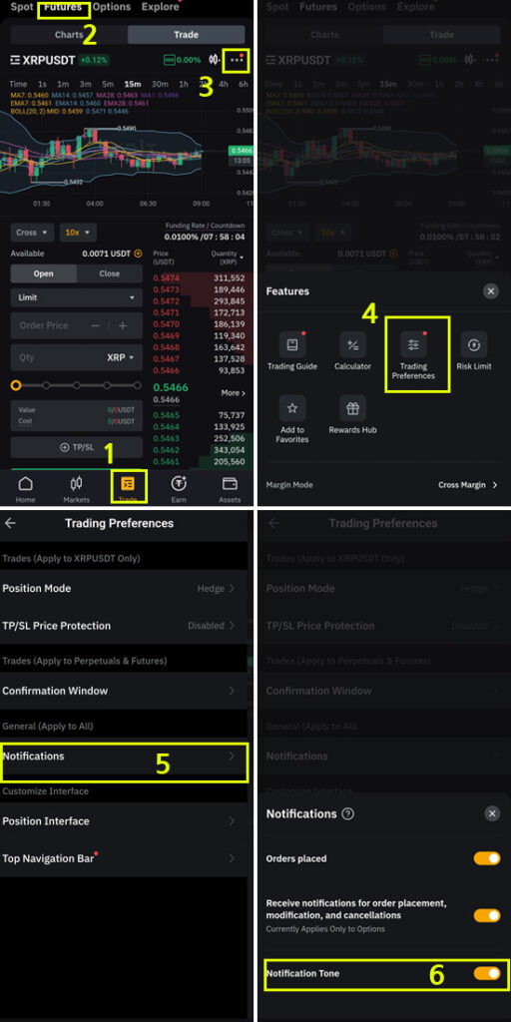Expand the Cross margin mode dropdown
The height and width of the screenshot is (1022, 511).
[33, 232]
